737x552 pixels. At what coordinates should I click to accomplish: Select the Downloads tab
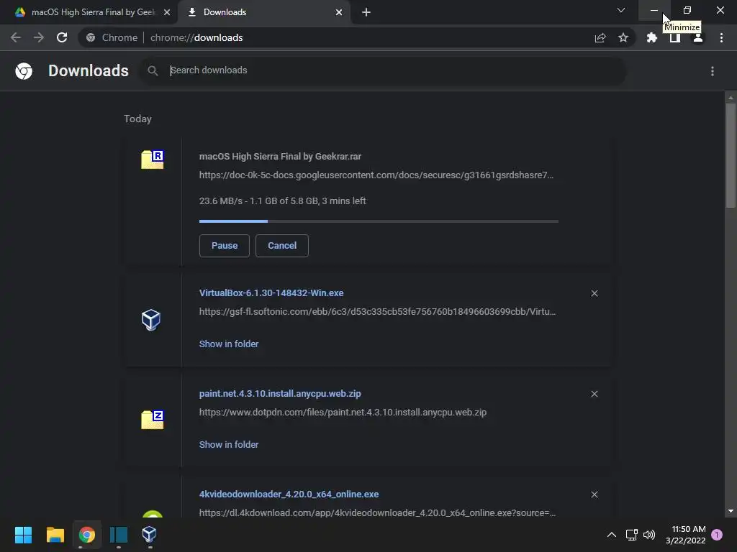263,12
